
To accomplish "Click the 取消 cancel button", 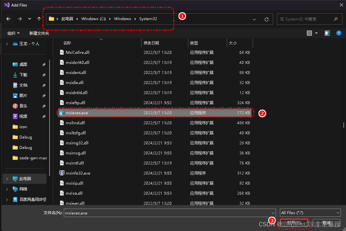I will [x=327, y=223].
